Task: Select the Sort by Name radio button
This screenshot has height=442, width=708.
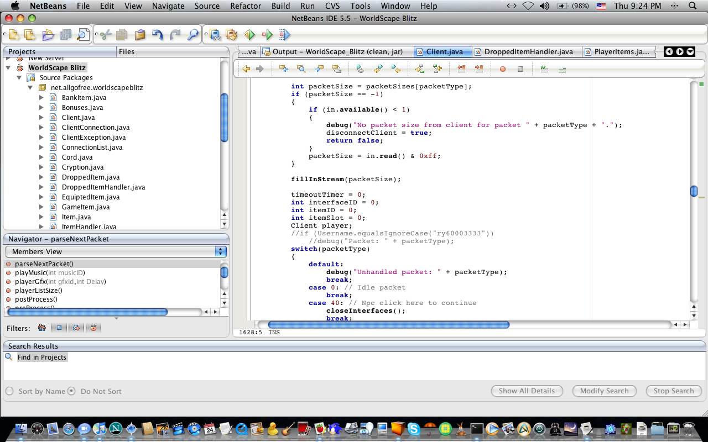Action: (9, 391)
